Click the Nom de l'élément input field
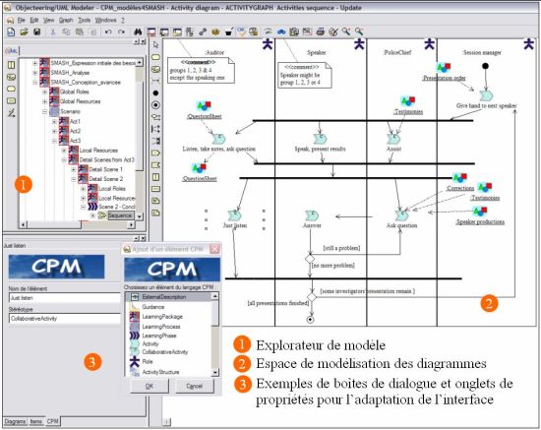Viewport: 541px width, 430px height. pyautogui.click(x=65, y=298)
